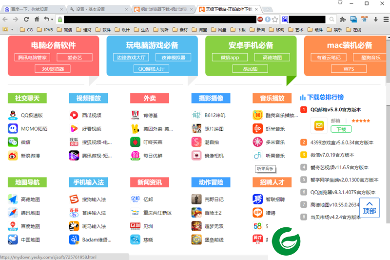Click the browser address bar
The height and width of the screenshot is (260, 390).
[x=160, y=20]
